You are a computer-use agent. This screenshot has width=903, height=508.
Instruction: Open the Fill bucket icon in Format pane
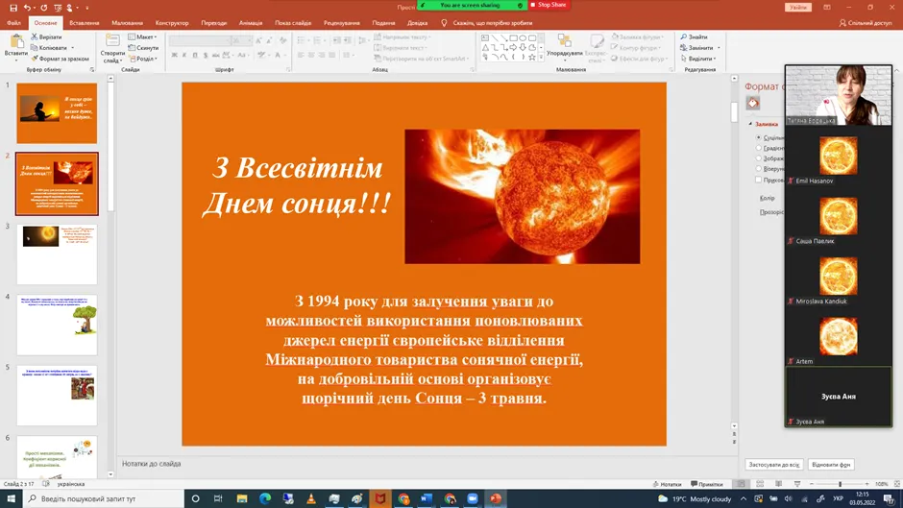(x=753, y=103)
